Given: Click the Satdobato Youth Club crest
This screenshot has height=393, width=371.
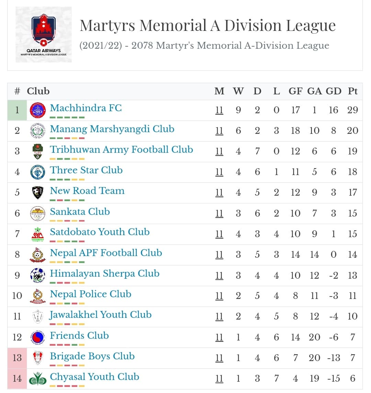Looking at the screenshot, I should 38,234.
